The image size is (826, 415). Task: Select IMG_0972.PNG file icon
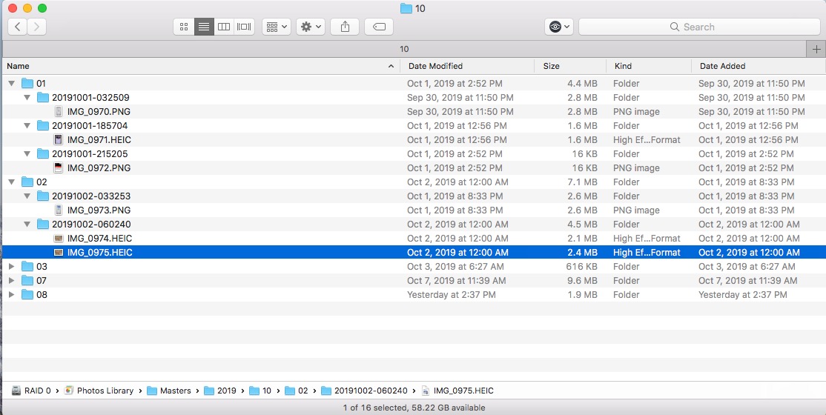coord(59,168)
